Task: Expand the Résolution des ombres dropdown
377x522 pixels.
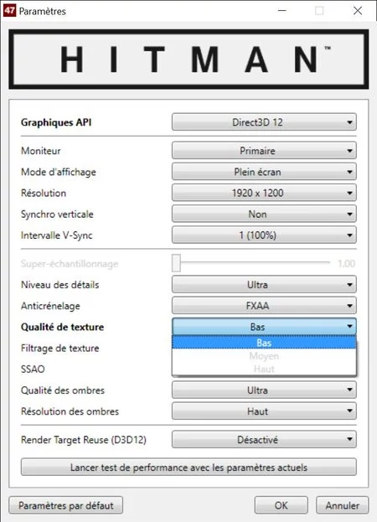Action: 264,411
